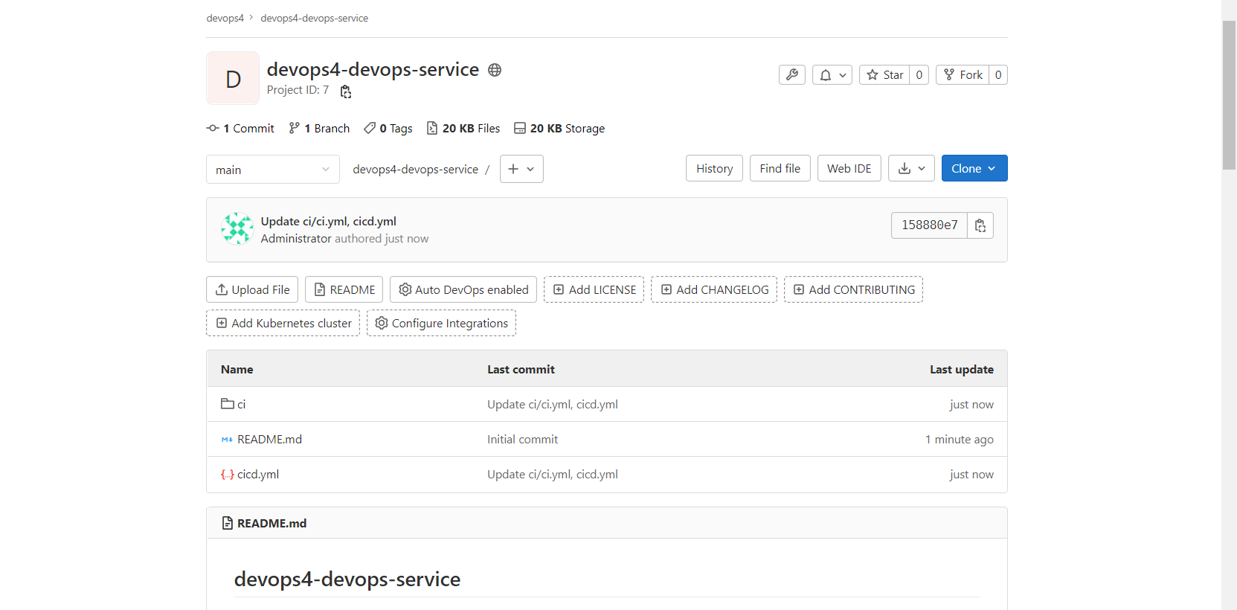Screen dimensions: 1237x610
Task: View the 1 Commit link
Action: tap(240, 129)
